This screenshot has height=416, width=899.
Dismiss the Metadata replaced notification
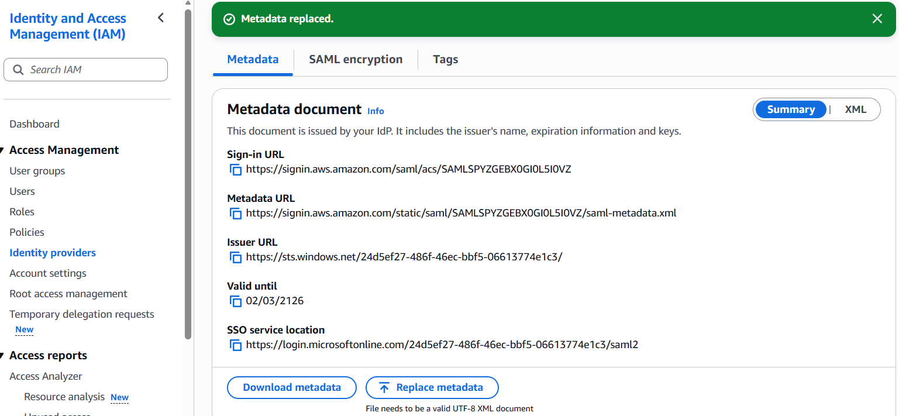(x=877, y=19)
